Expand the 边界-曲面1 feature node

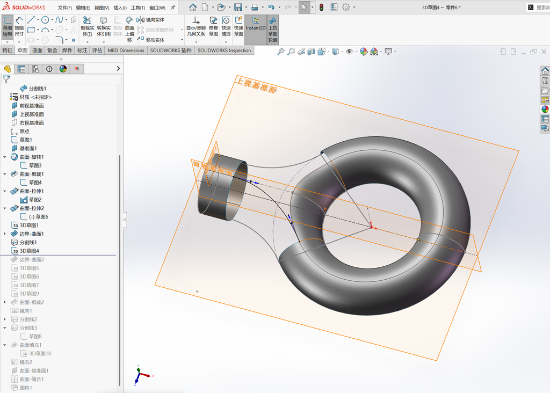coord(5,234)
